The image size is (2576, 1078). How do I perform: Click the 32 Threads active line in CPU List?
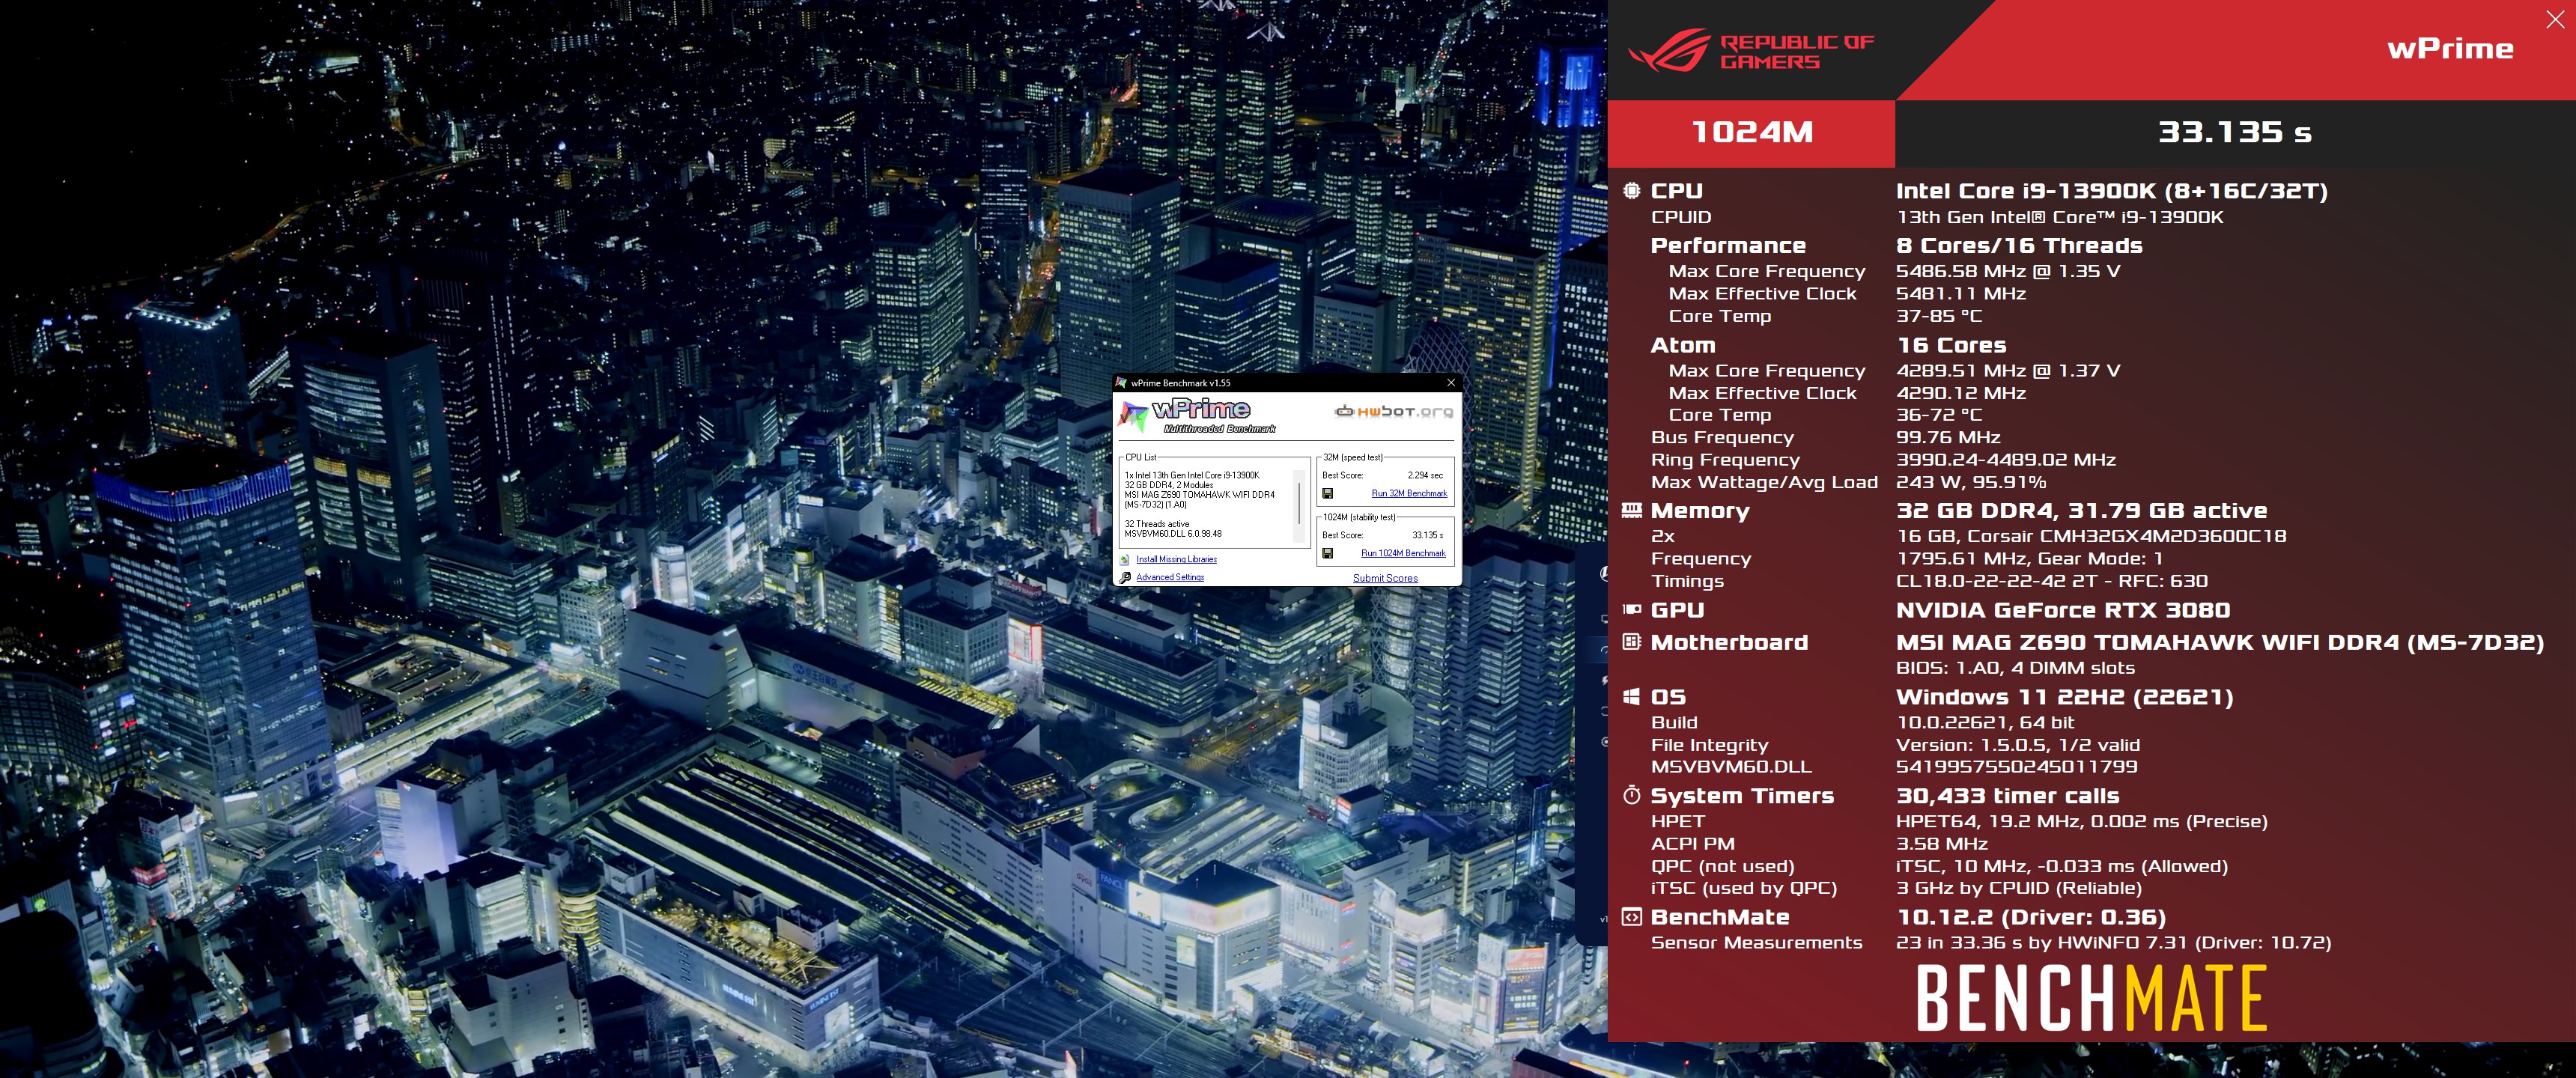pos(1157,524)
